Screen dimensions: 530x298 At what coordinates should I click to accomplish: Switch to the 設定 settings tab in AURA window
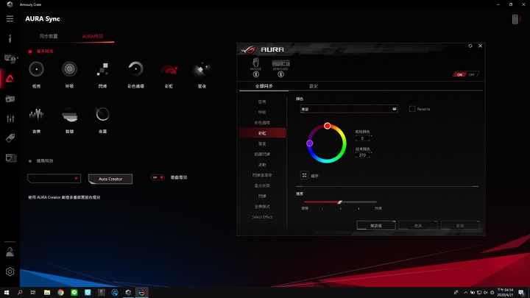[314, 86]
